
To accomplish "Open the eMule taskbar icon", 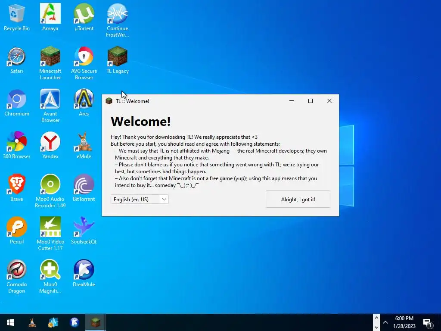I will point(32,322).
